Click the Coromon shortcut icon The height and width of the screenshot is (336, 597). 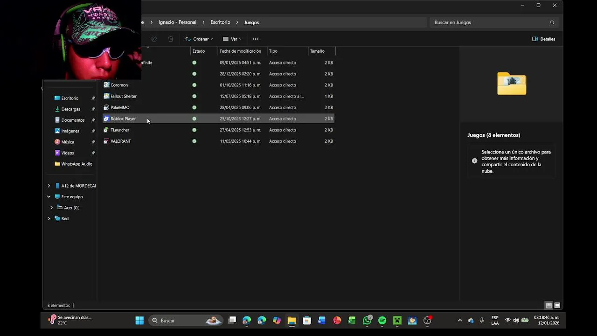106,85
